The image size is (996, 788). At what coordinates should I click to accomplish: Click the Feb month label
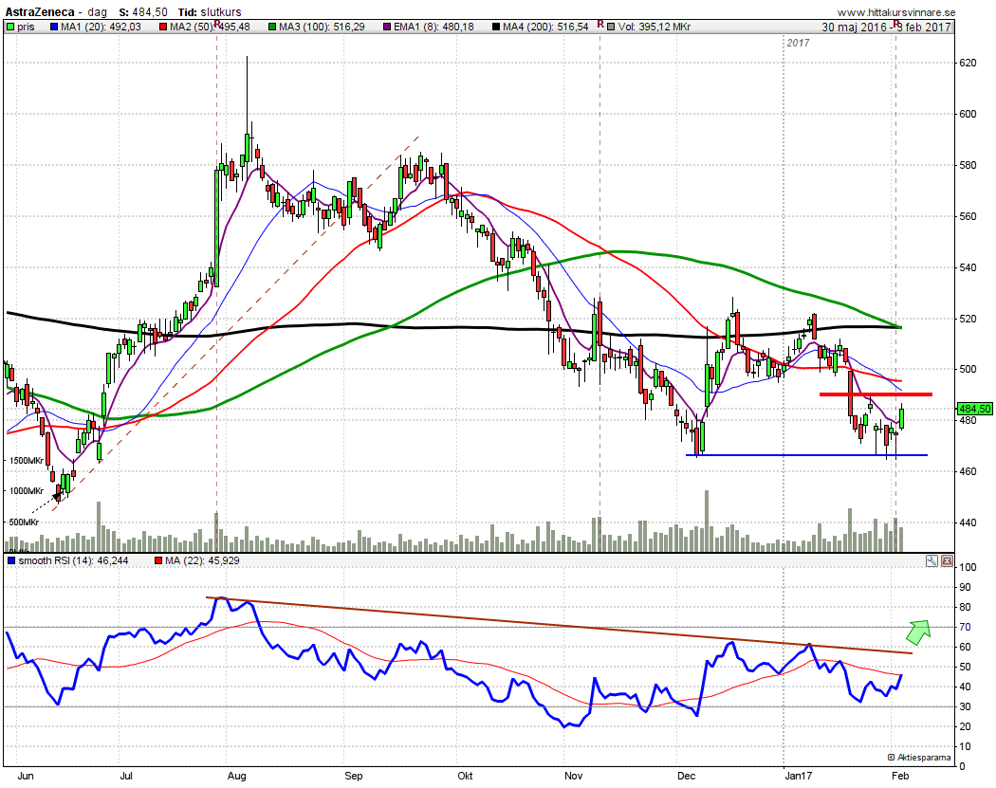point(899,776)
